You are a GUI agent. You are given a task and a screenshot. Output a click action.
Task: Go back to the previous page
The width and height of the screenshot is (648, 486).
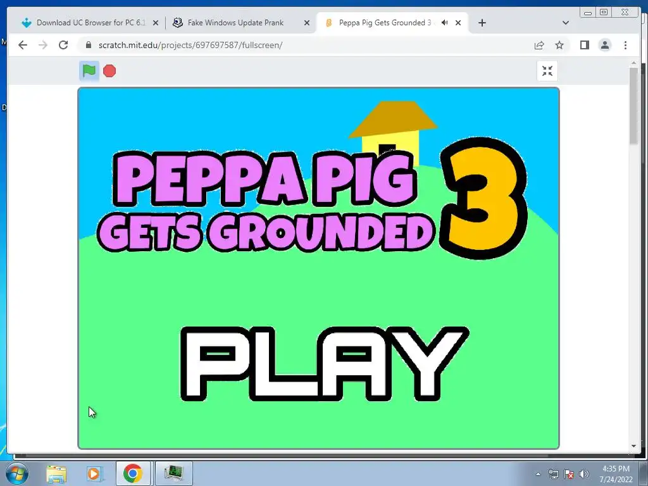pyautogui.click(x=23, y=45)
